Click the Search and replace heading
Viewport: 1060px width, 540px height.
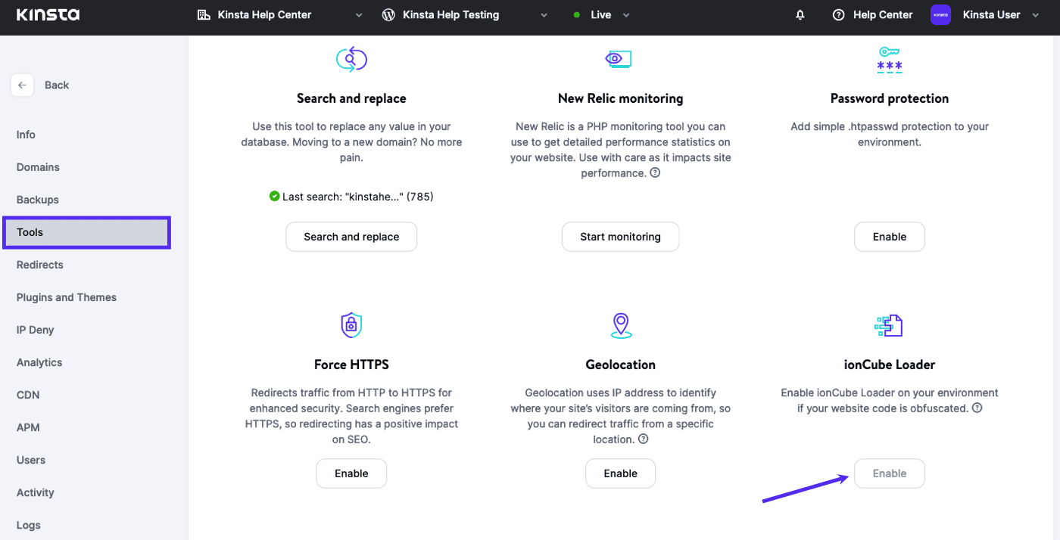pos(351,98)
